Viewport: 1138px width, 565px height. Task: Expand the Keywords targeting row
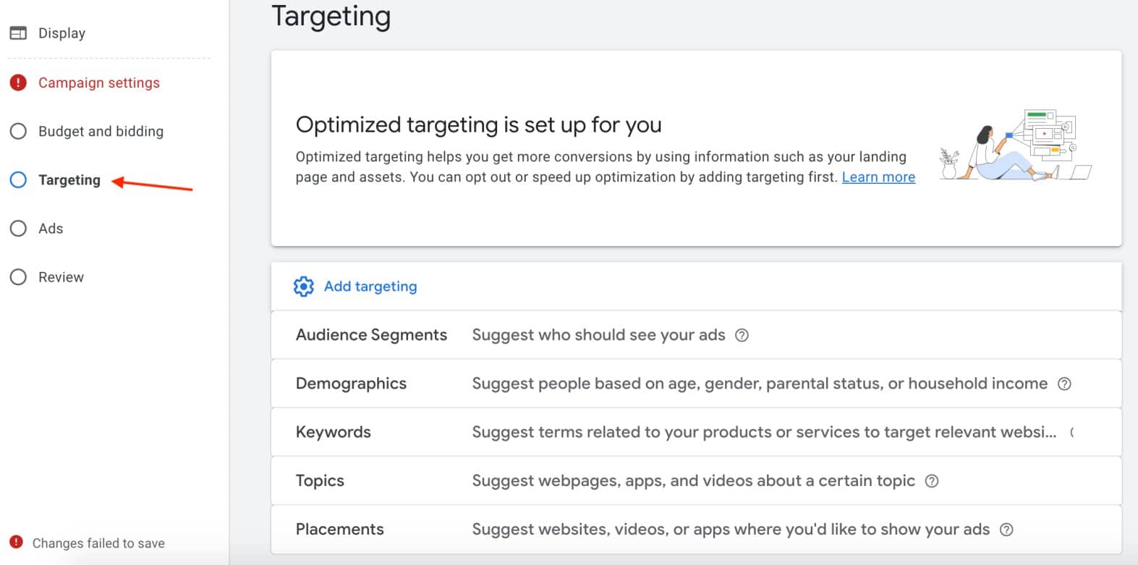pyautogui.click(x=696, y=432)
